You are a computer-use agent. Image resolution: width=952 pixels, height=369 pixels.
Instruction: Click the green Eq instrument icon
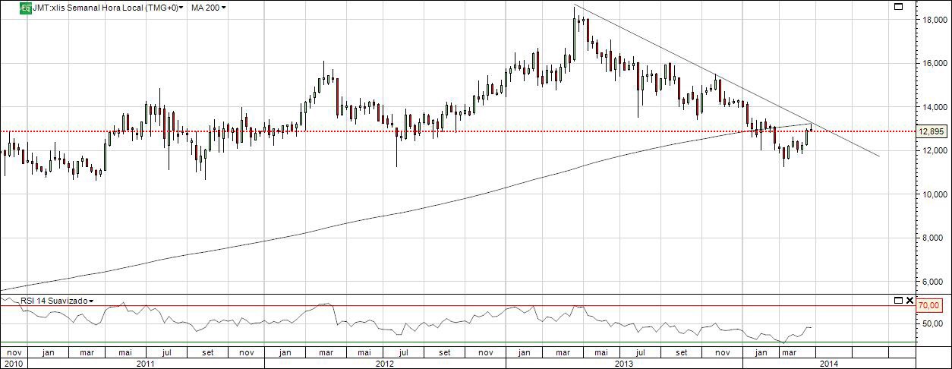click(x=25, y=8)
